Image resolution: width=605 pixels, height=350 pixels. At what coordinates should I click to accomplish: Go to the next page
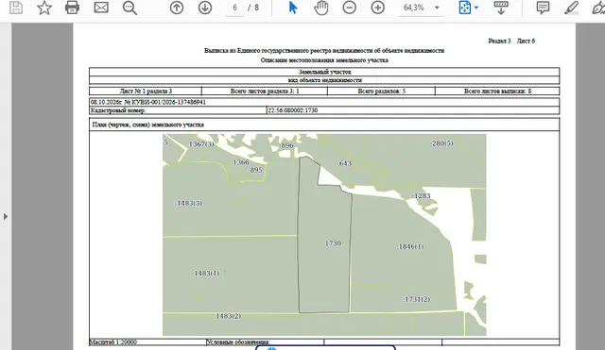205,8
